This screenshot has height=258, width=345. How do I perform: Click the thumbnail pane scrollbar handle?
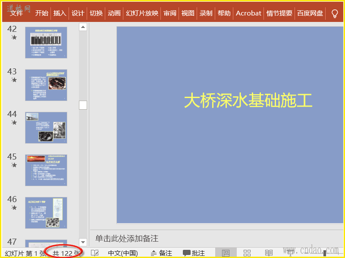click(x=83, y=105)
